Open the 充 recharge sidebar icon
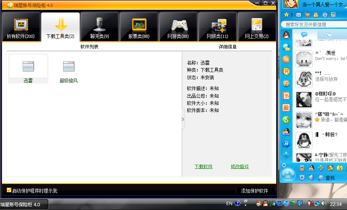Screen dimensions: 347x210 click(286, 71)
